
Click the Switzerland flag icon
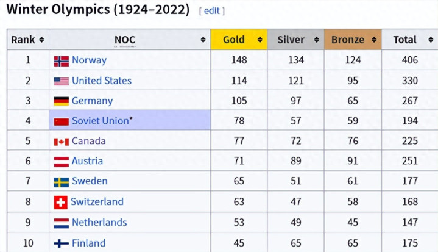click(60, 202)
